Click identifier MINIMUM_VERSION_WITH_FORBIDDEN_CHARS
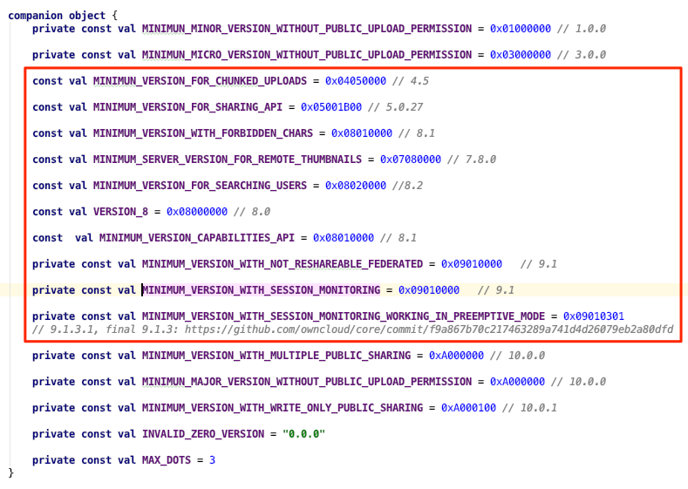 202,133
